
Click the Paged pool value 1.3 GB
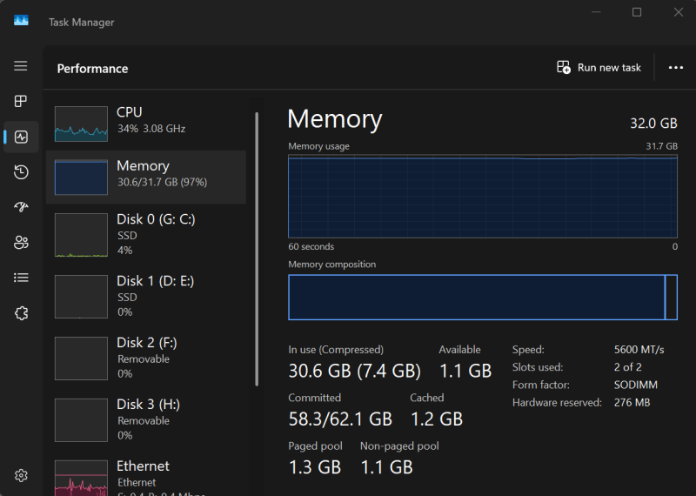[x=315, y=467]
